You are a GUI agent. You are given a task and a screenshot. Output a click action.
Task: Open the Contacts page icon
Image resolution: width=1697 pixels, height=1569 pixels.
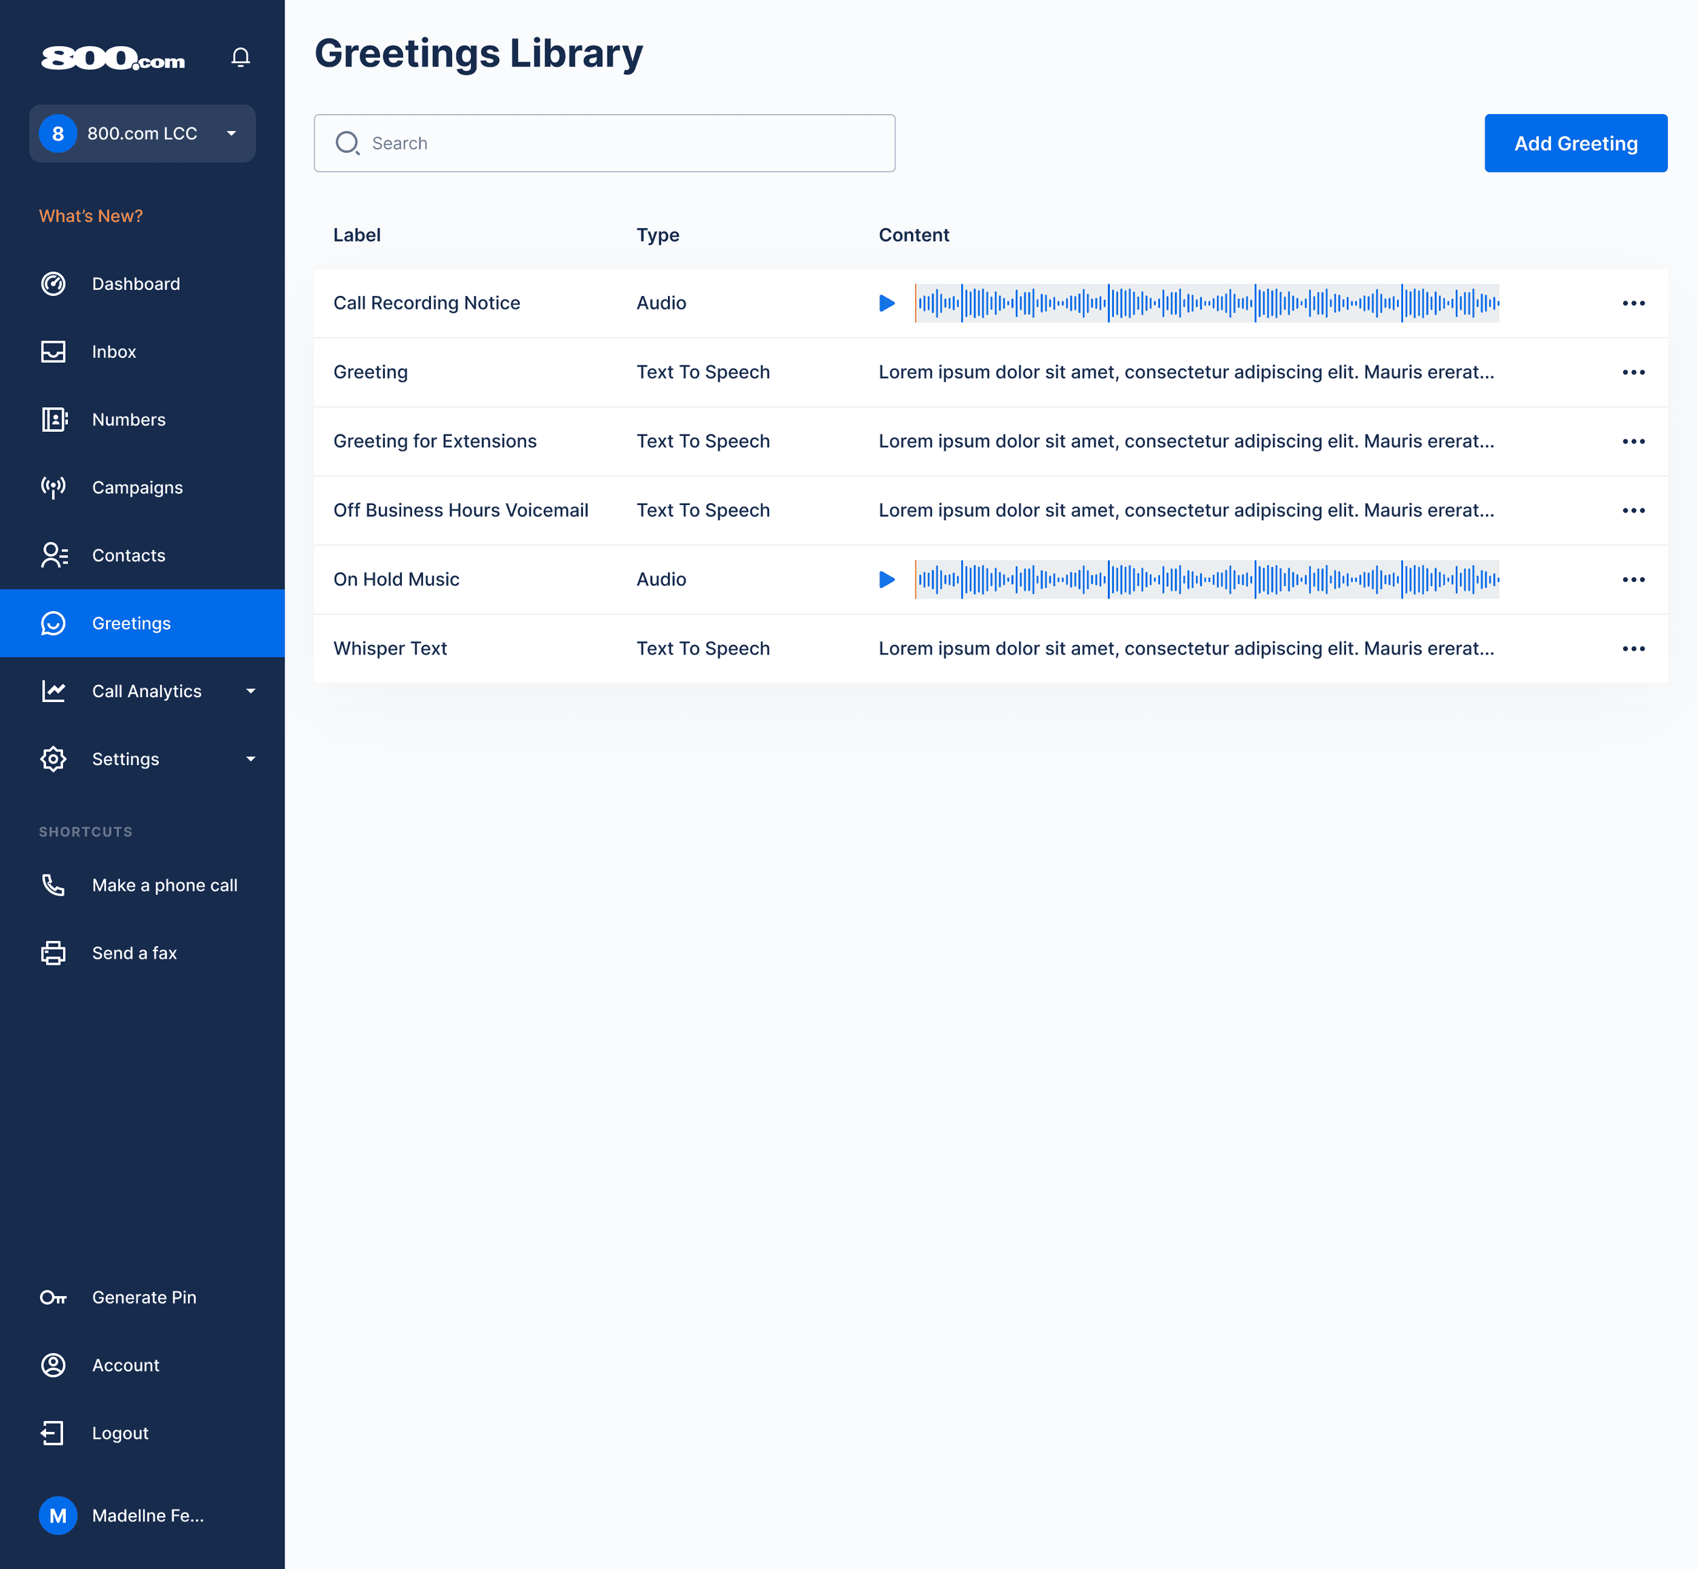coord(54,555)
